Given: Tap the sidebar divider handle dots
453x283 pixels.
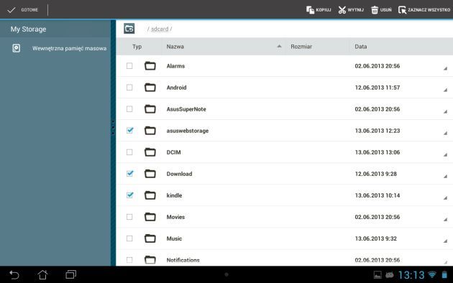Looking at the screenshot, I should click(x=113, y=127).
